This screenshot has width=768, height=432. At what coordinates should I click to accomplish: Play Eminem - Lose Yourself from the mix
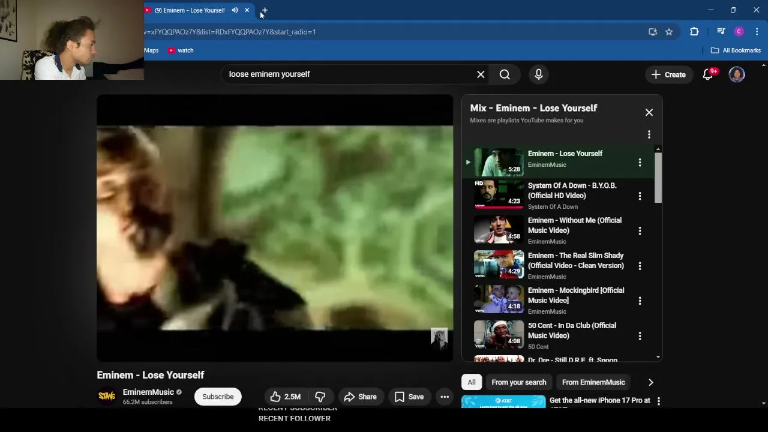pos(558,162)
